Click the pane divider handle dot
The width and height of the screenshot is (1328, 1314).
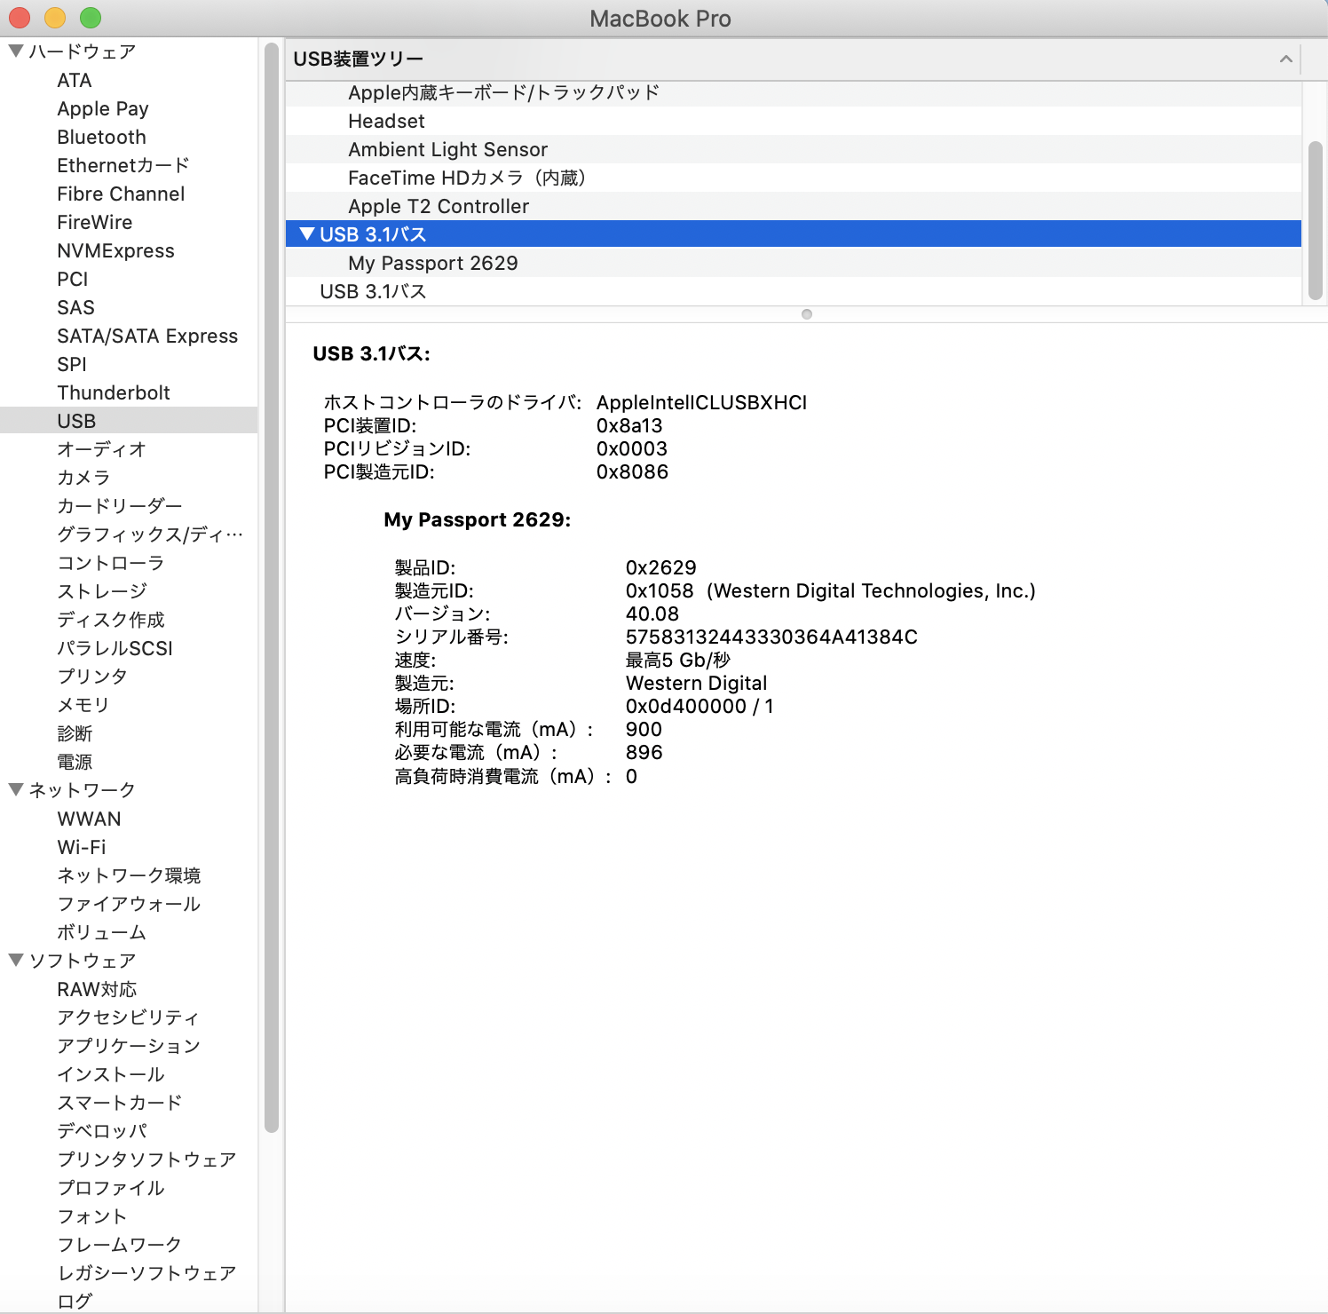(806, 313)
